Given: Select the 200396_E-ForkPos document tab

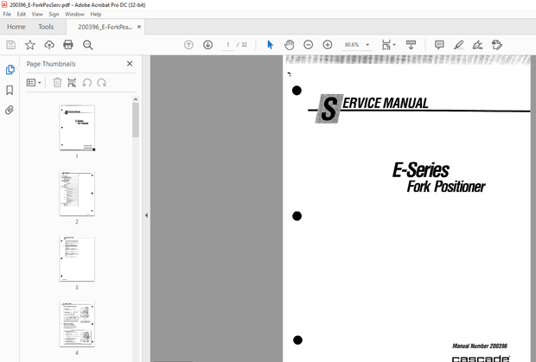Looking at the screenshot, I should pos(105,27).
